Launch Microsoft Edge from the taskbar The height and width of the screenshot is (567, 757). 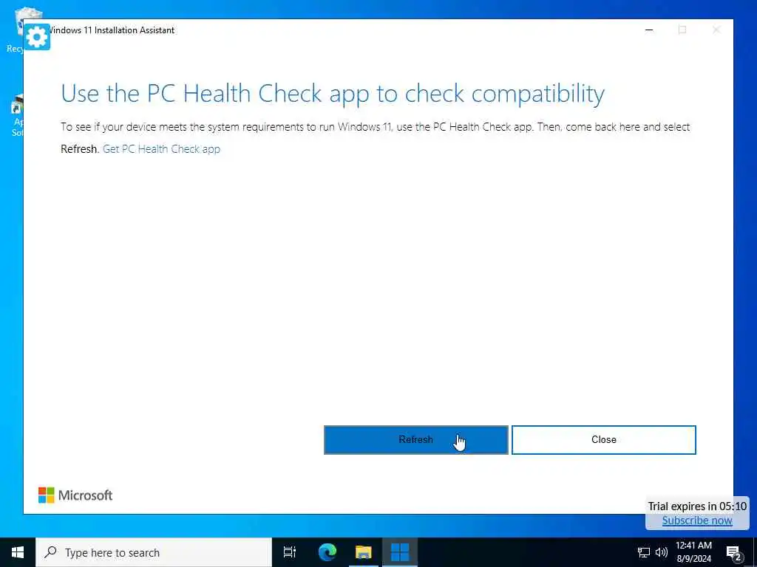[327, 552]
